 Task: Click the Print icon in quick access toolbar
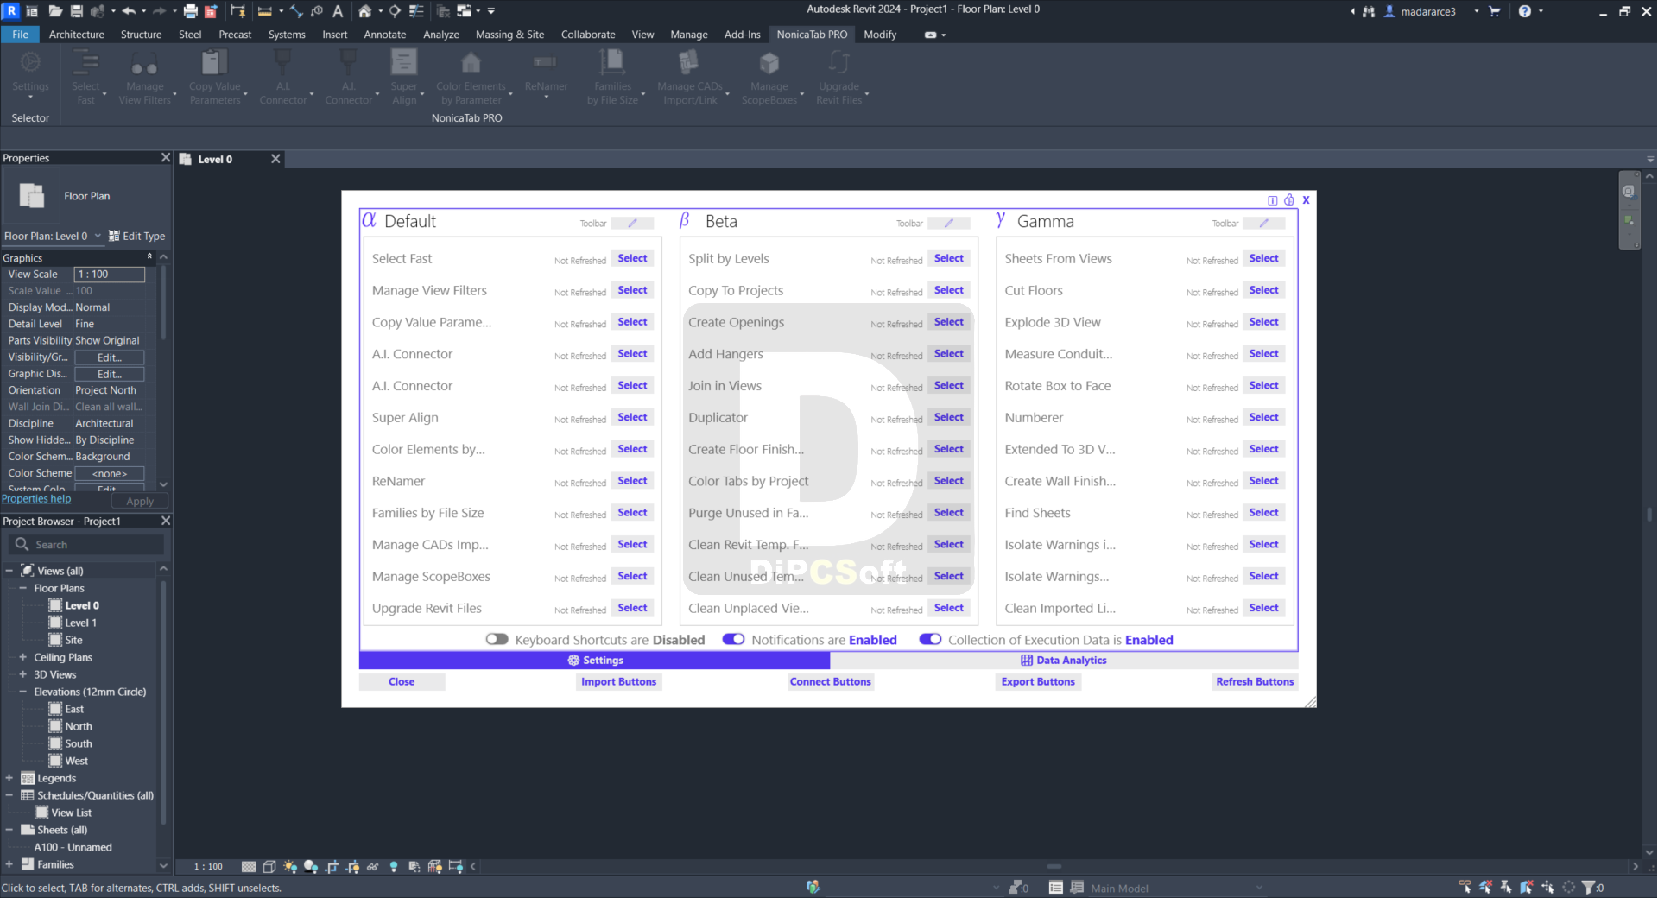(191, 11)
